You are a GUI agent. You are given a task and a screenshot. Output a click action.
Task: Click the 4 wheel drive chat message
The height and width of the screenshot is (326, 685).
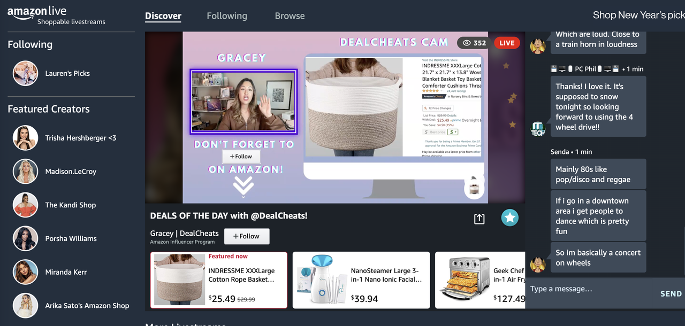coord(598,106)
